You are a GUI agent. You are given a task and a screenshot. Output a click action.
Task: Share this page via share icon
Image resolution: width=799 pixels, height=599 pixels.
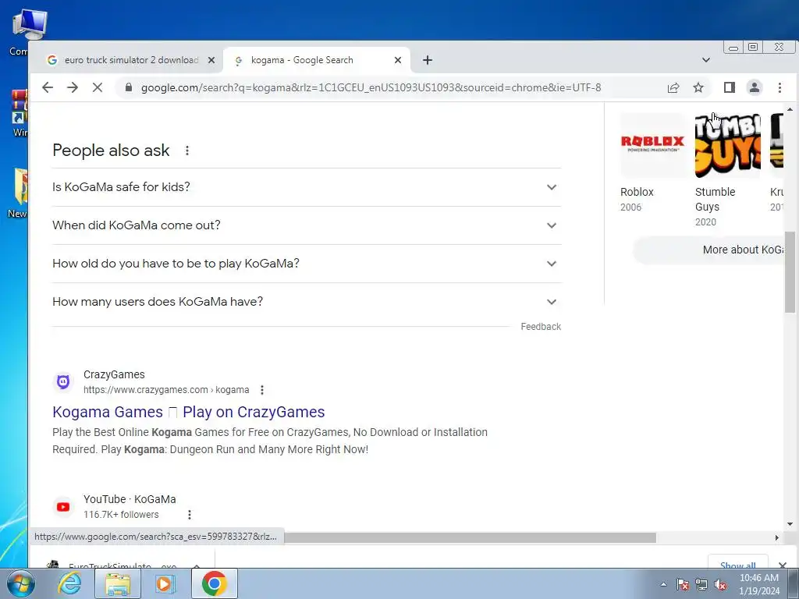tap(673, 87)
